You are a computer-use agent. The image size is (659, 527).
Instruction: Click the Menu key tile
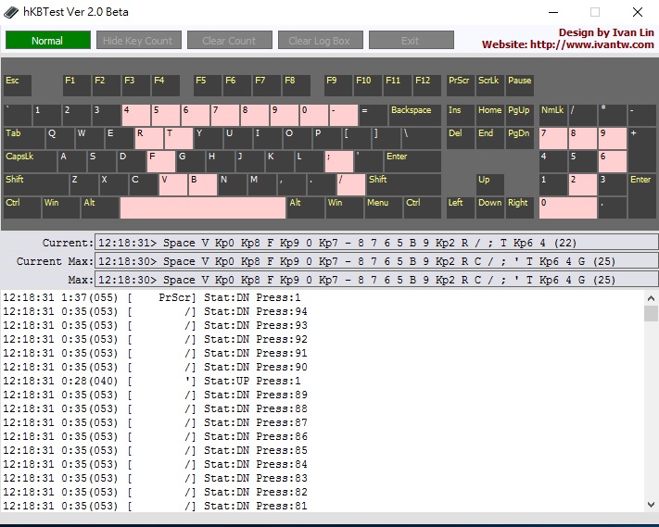(x=382, y=207)
